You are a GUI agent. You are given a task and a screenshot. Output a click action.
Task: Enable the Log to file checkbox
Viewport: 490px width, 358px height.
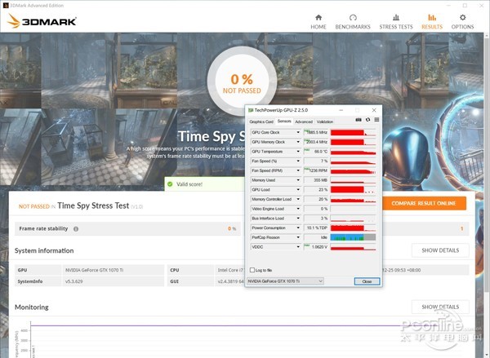[x=253, y=269]
